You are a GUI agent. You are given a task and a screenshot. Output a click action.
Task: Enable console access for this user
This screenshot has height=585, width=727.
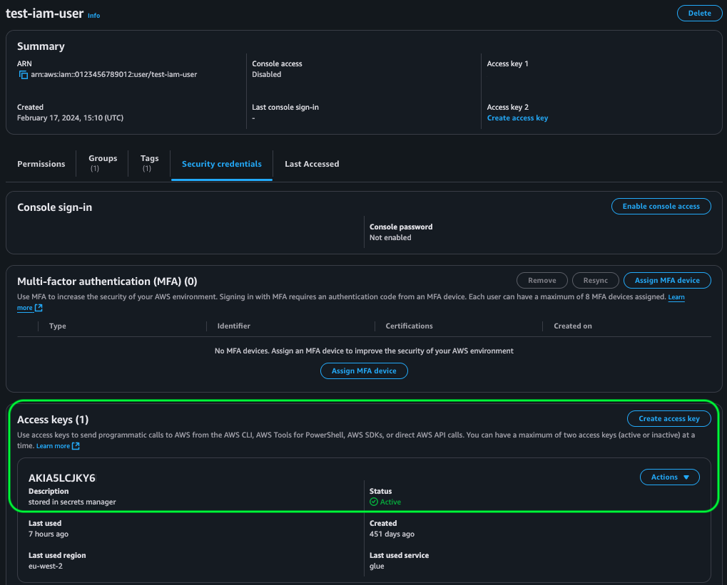661,206
